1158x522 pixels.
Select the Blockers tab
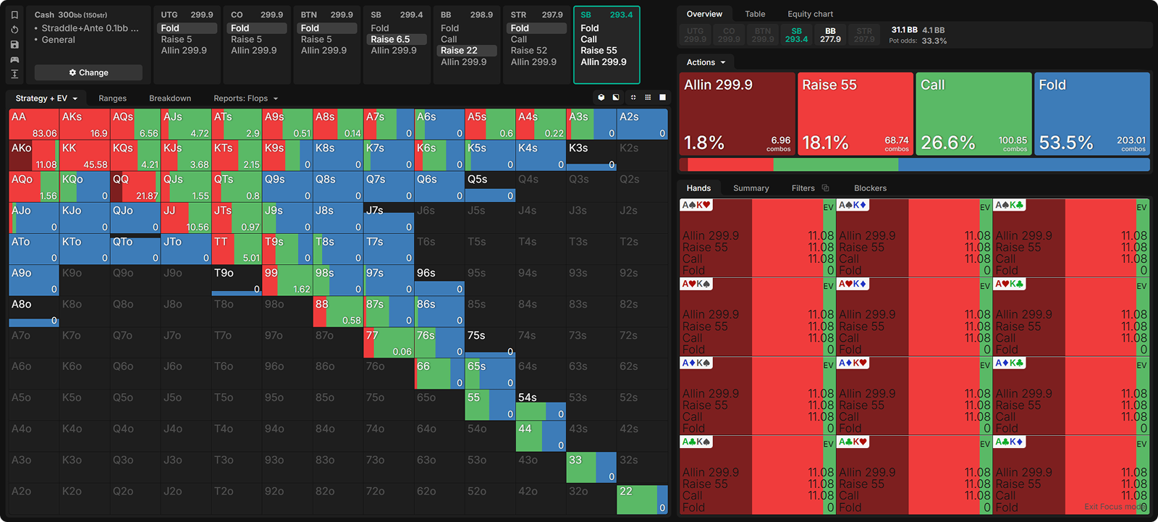click(x=870, y=188)
